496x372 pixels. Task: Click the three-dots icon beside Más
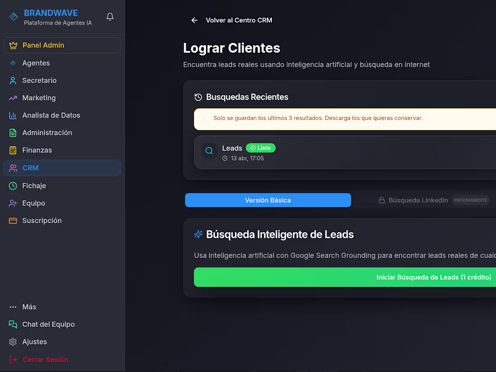(x=13, y=307)
